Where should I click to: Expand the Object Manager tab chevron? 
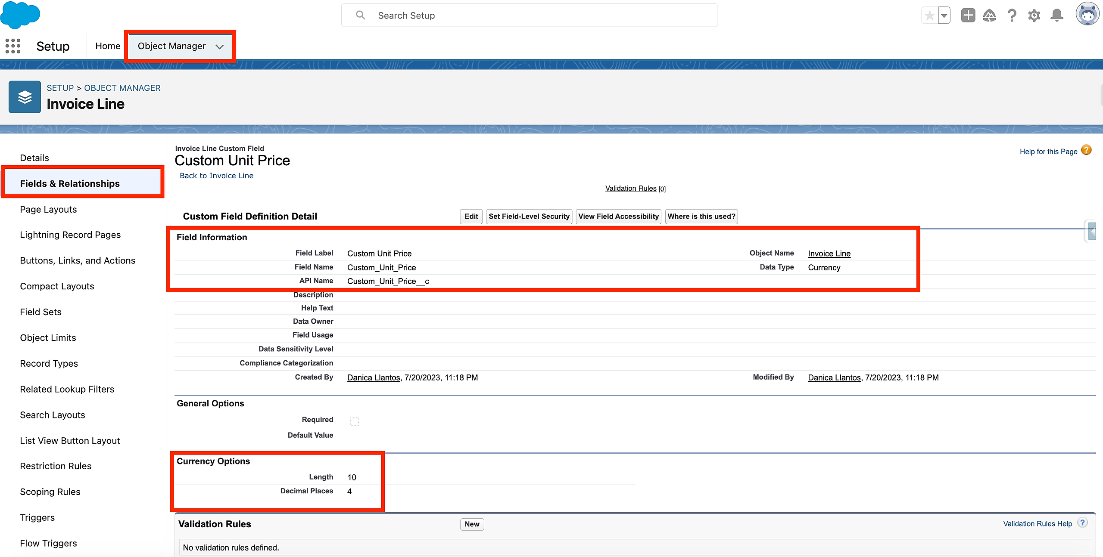220,46
